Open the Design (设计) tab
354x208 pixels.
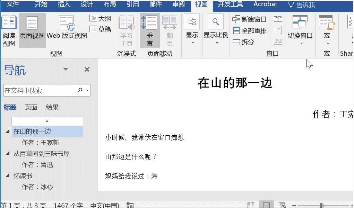click(x=87, y=4)
